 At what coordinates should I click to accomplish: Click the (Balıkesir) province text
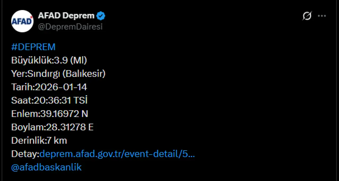tap(84, 74)
